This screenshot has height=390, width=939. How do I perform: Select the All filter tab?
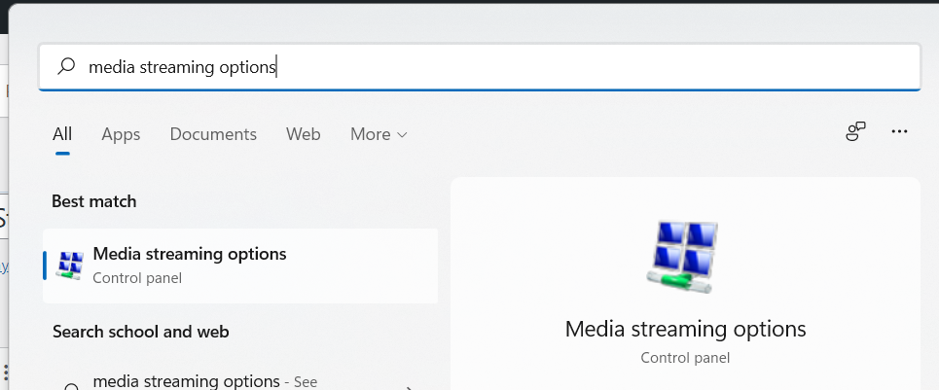(62, 134)
